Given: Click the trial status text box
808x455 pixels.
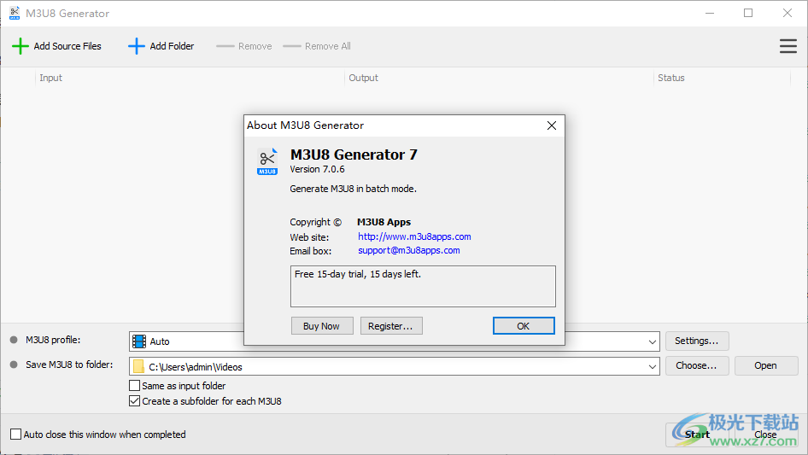Looking at the screenshot, I should tap(423, 286).
